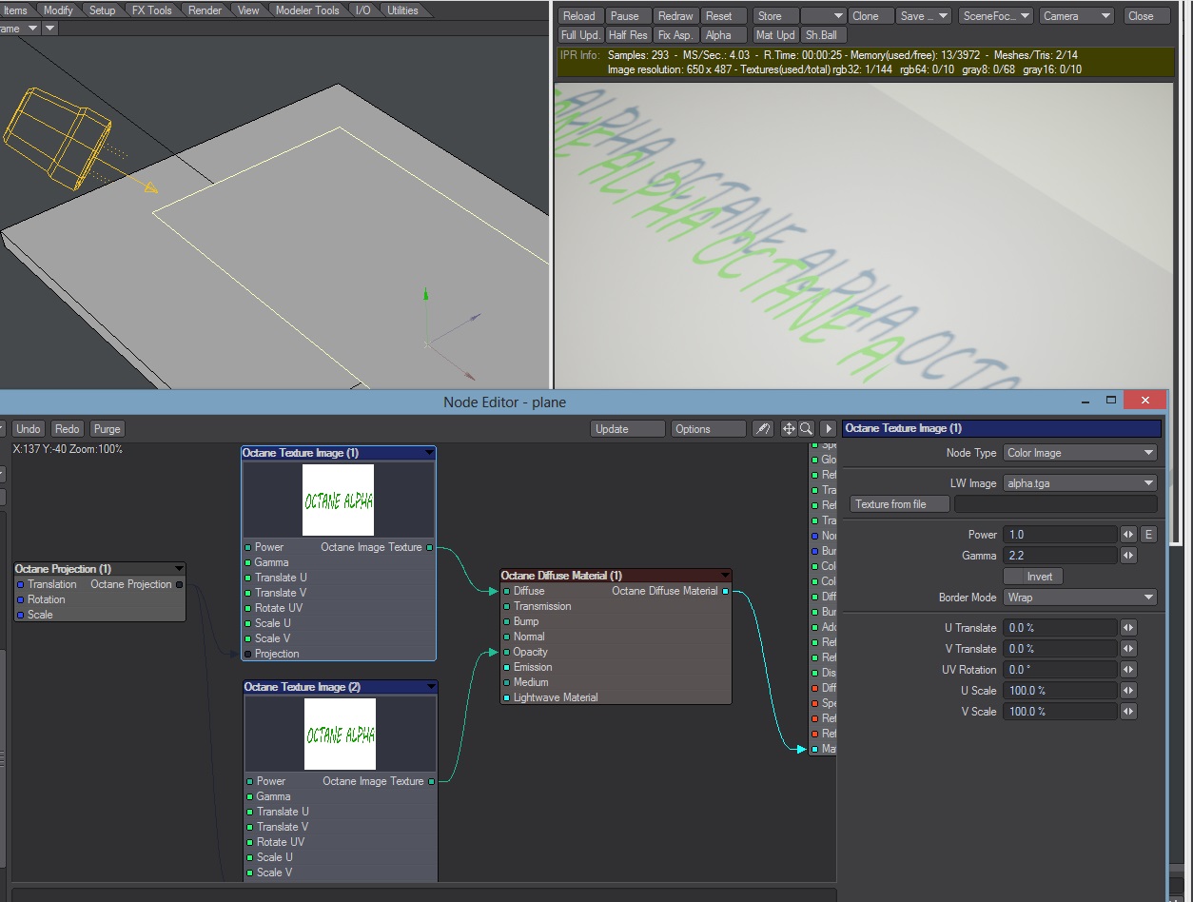Toggle the Pause button in IPR window
Image resolution: width=1193 pixels, height=902 pixels.
[x=628, y=16]
